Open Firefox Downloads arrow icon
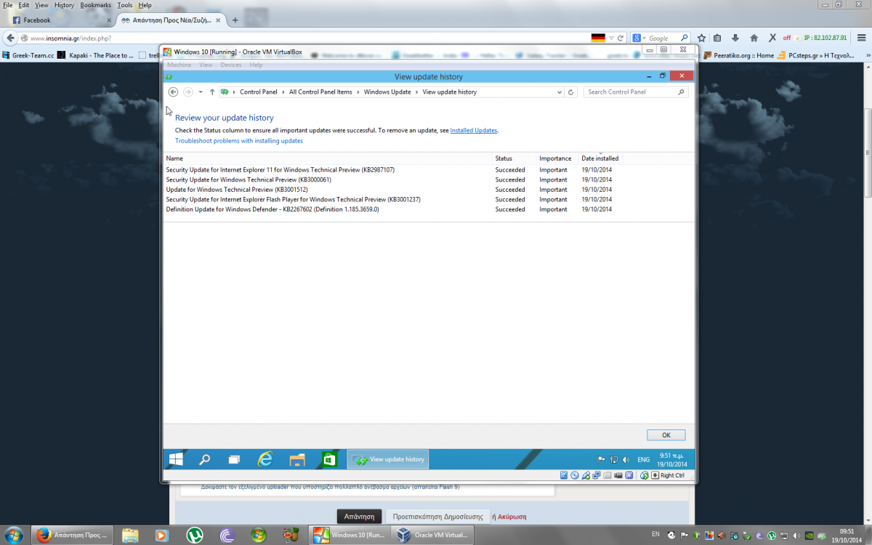 [735, 38]
